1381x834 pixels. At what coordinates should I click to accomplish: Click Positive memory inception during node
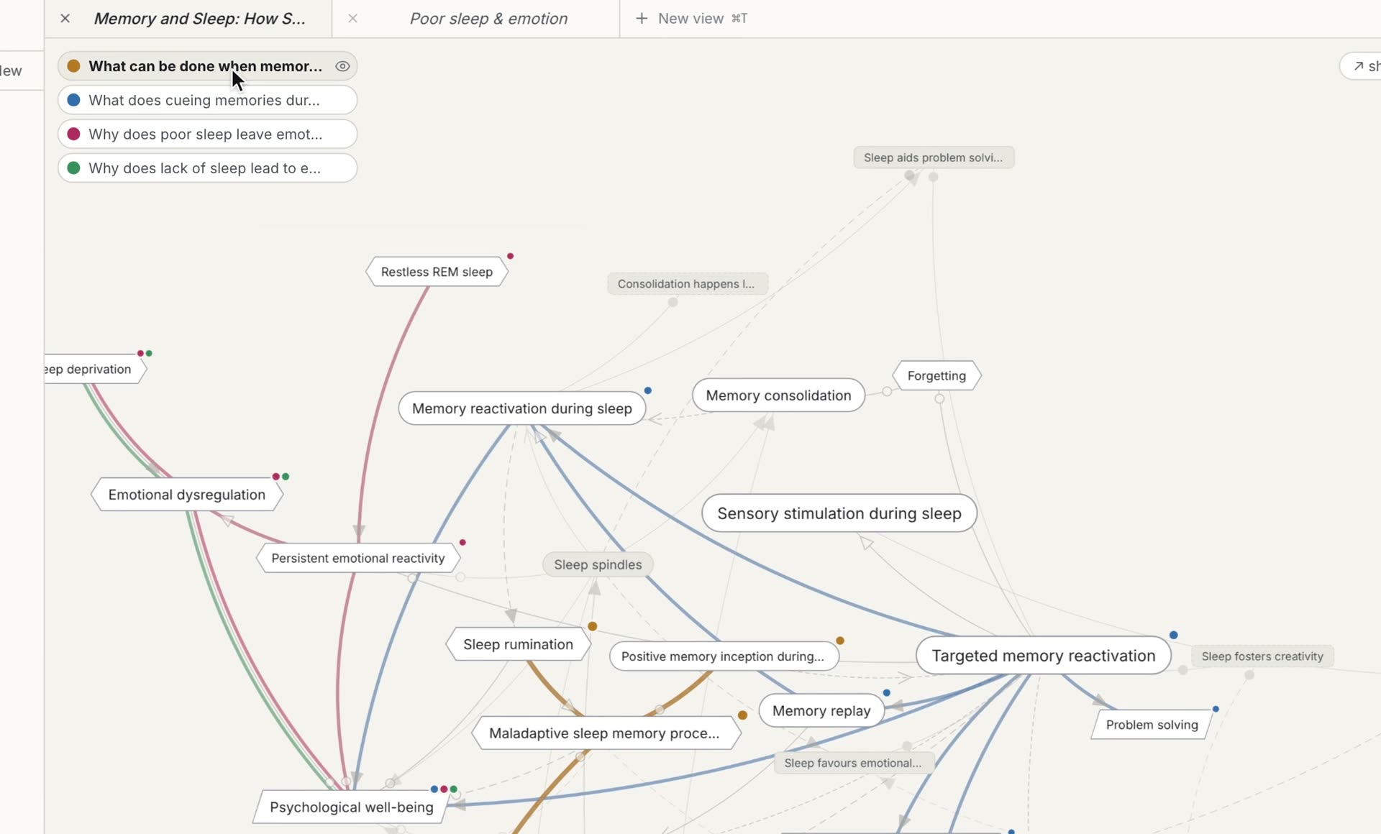pos(724,656)
